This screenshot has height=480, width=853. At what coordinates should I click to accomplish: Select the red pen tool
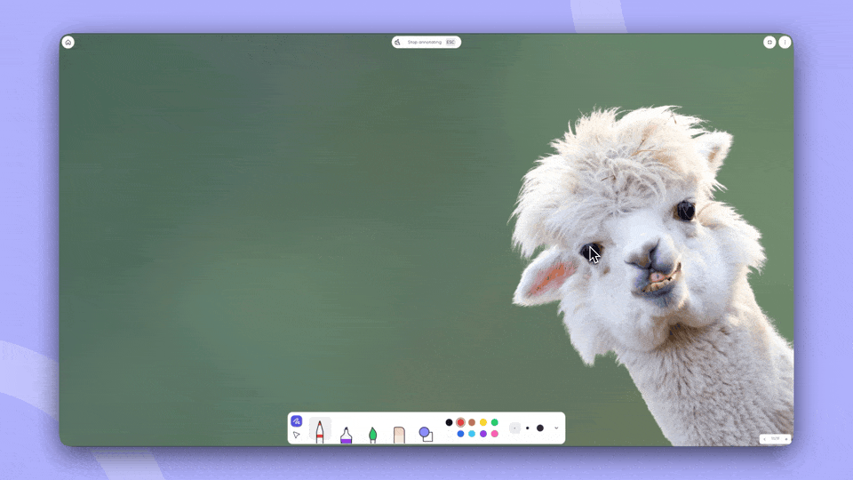[x=320, y=431]
